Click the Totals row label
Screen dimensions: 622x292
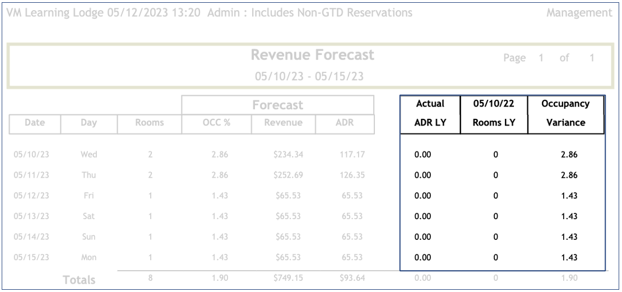click(78, 280)
